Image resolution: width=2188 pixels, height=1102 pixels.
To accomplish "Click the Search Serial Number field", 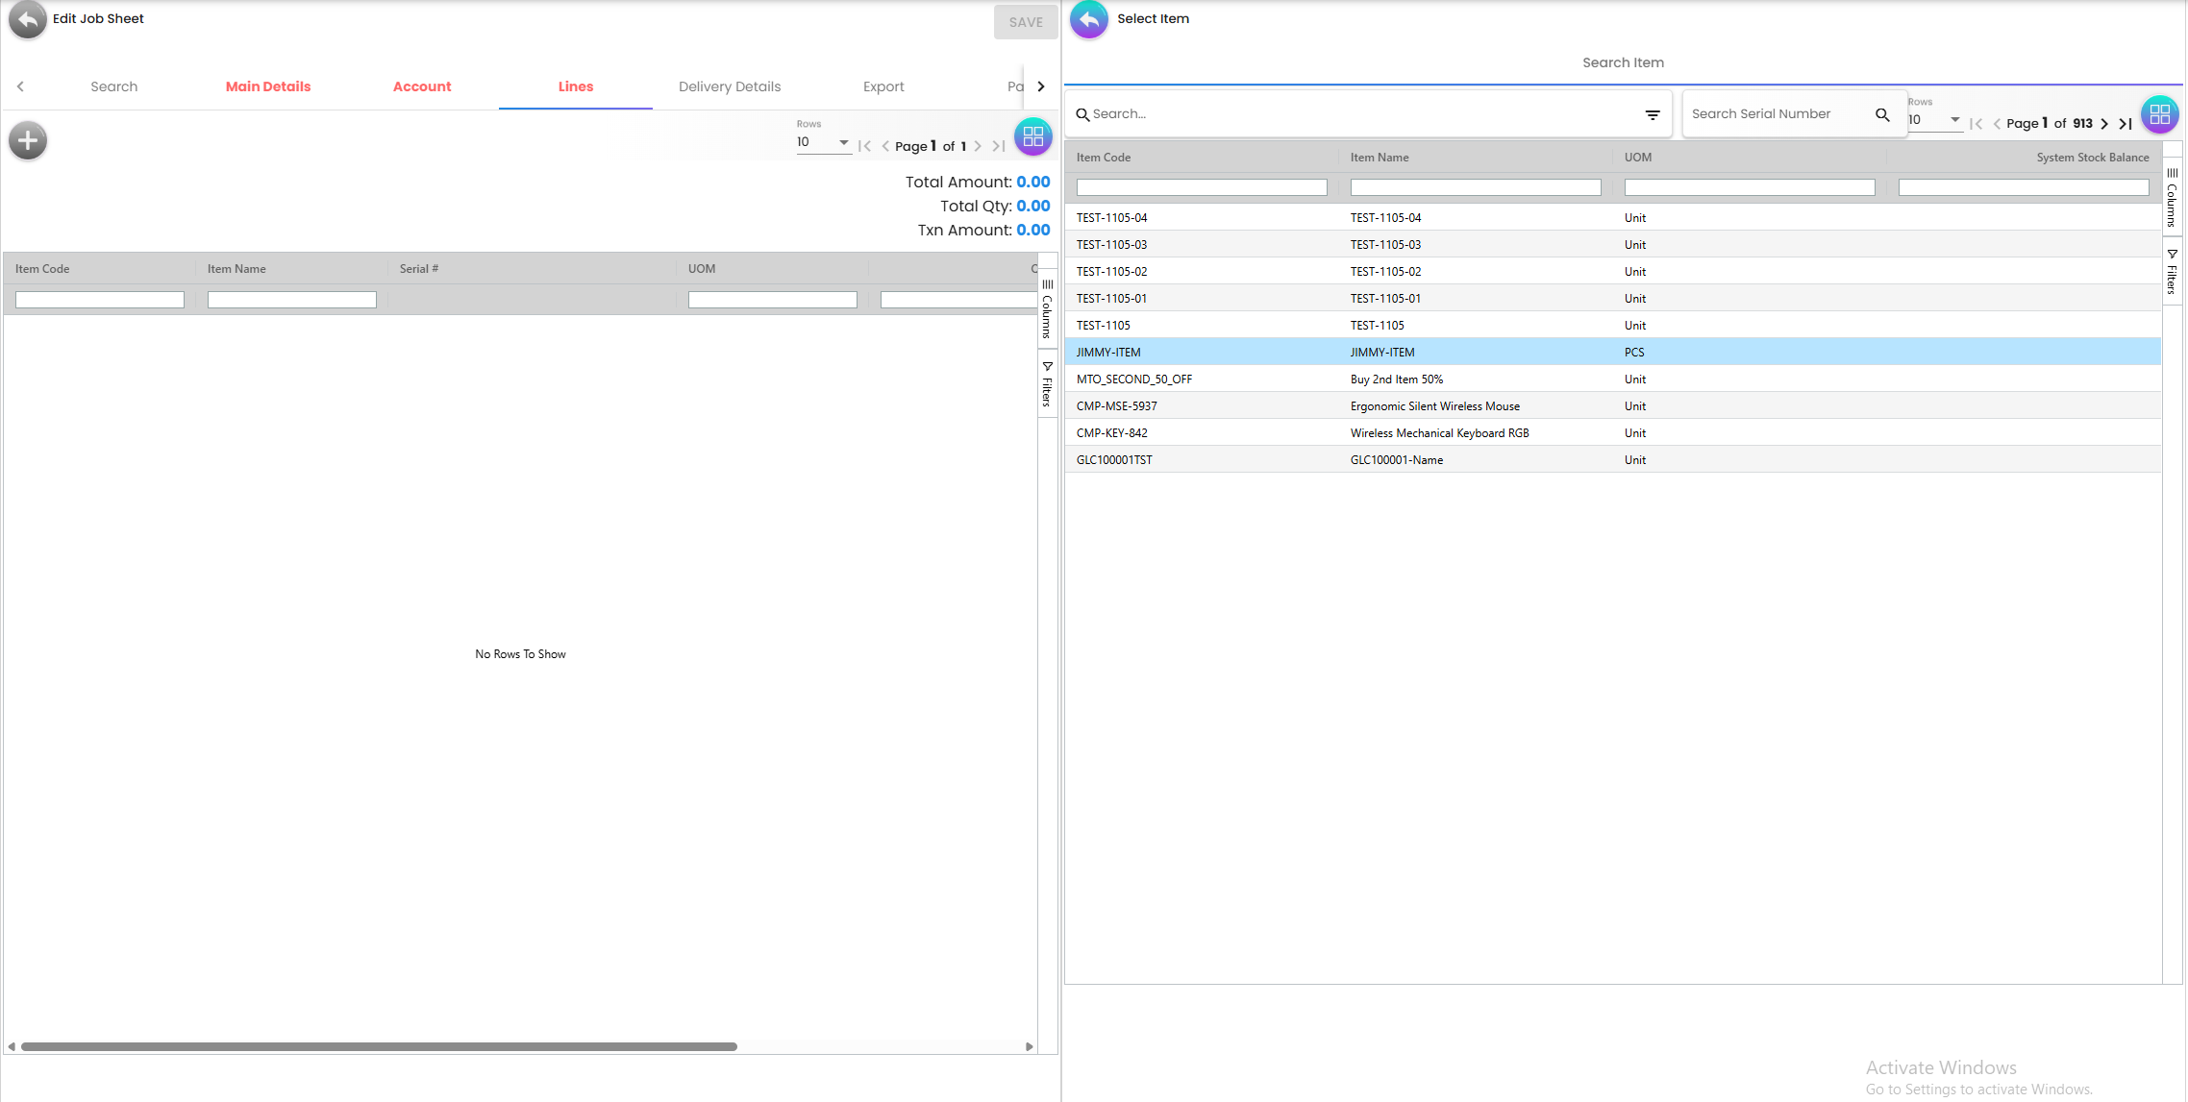I will point(1778,114).
